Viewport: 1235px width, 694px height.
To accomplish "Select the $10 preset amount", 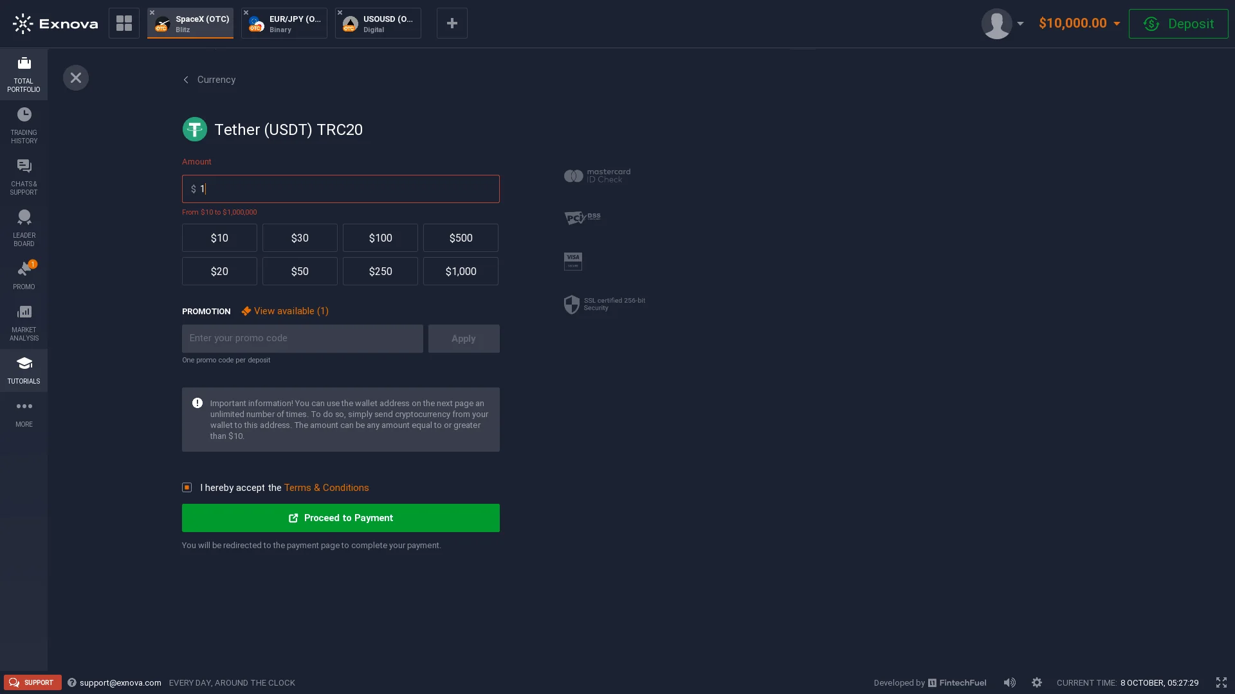I will [219, 238].
